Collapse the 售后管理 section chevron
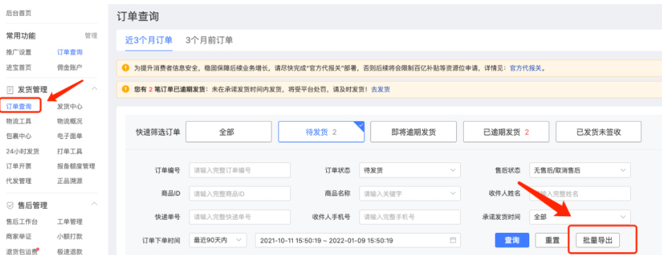662x255 pixels. click(95, 205)
